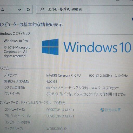Focus the Control Panel search field
Image resolution: width=133 pixels, height=133 pixels.
pyautogui.click(x=84, y=9)
